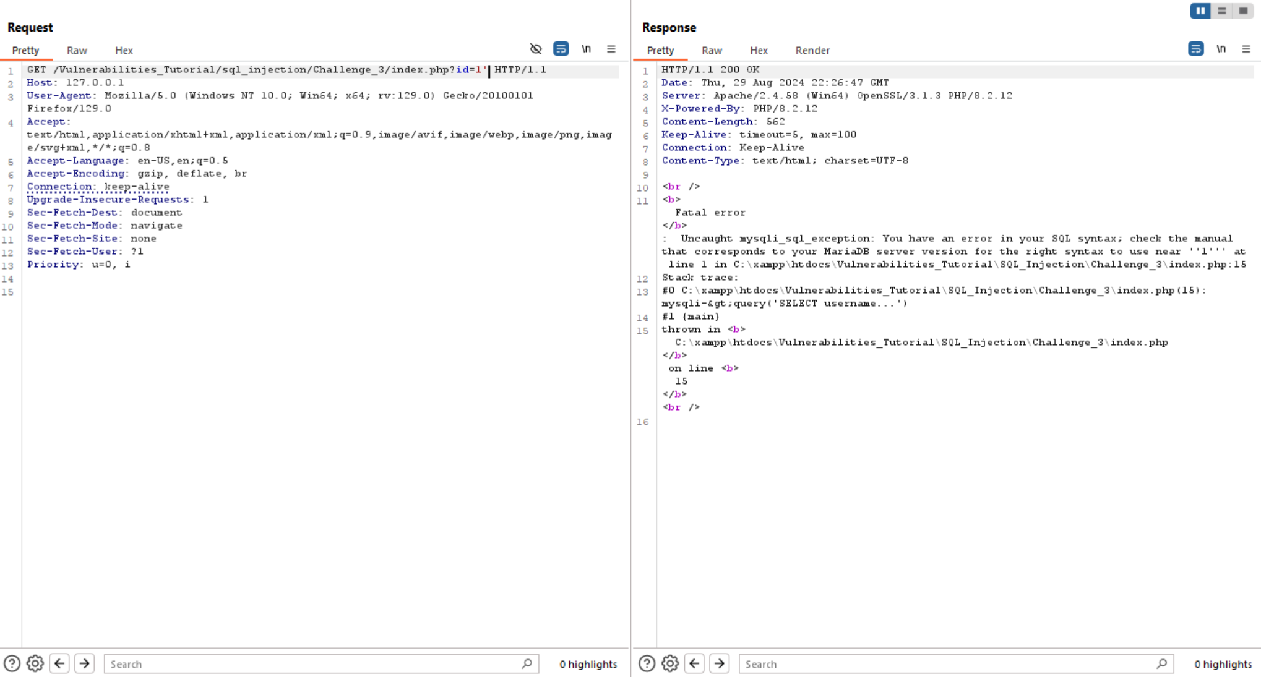Toggle the pretty print icon on Response panel
This screenshot has height=677, width=1261.
pos(1197,49)
